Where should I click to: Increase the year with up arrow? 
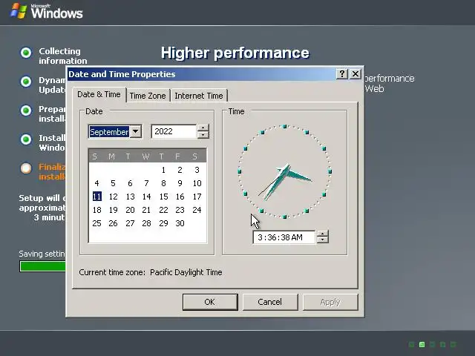pos(203,128)
